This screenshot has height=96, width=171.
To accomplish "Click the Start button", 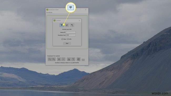I will (67, 43).
